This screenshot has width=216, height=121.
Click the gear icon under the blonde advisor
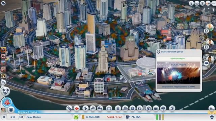pyautogui.click(x=206, y=31)
